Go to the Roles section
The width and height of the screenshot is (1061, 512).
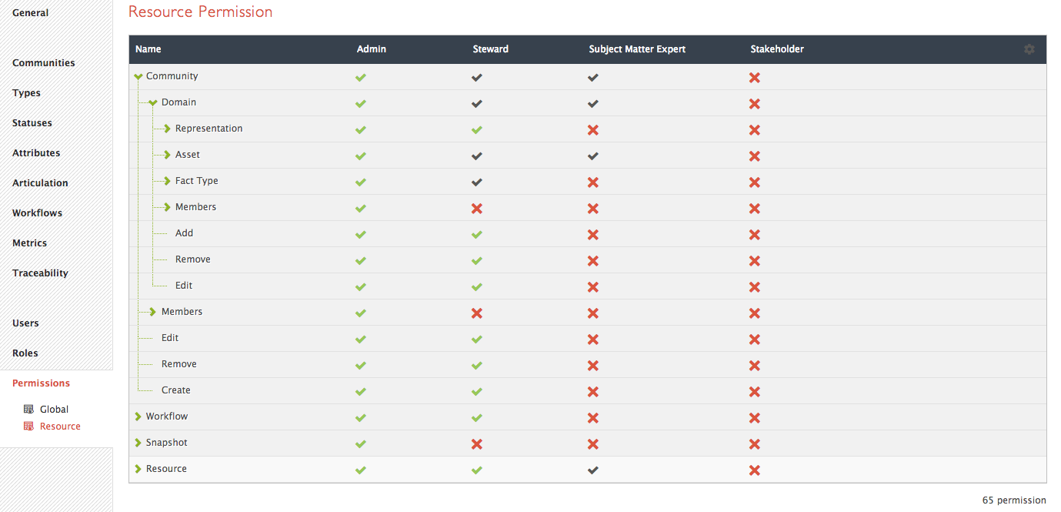click(x=25, y=353)
